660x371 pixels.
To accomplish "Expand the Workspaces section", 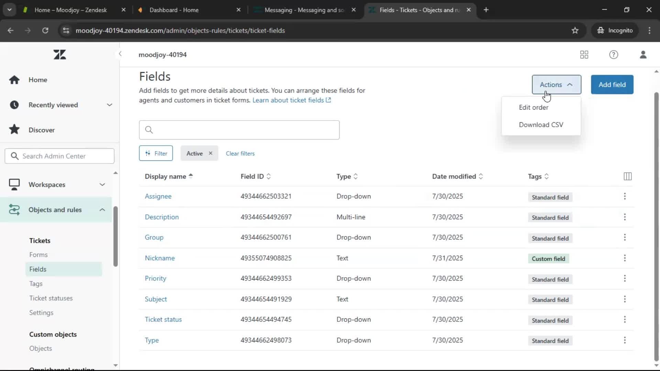I will (x=102, y=185).
